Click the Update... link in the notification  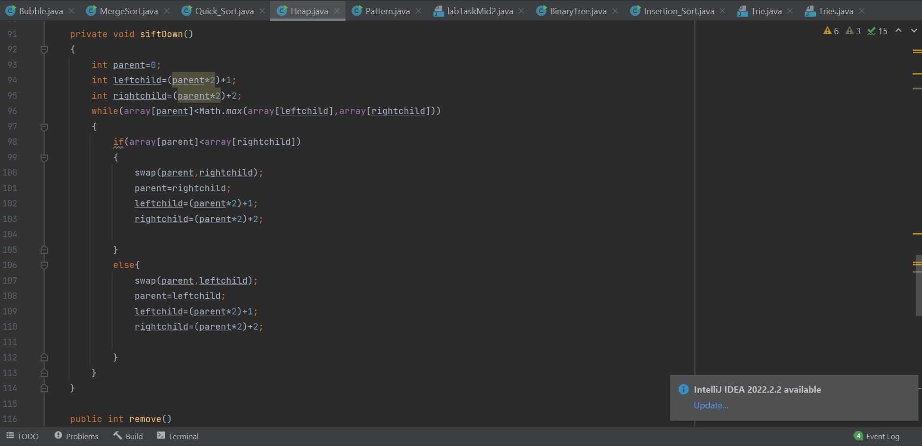(710, 405)
